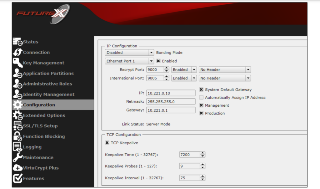Screen dimensions: 320x189
Task: Click inside the Netmask input field
Action: pos(171,101)
